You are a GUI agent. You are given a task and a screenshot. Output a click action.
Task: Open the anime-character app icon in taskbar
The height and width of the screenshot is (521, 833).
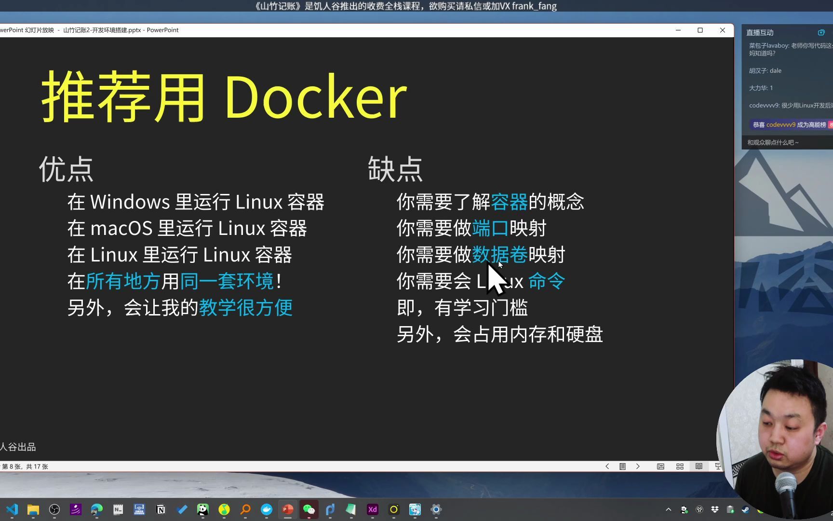[x=415, y=509]
